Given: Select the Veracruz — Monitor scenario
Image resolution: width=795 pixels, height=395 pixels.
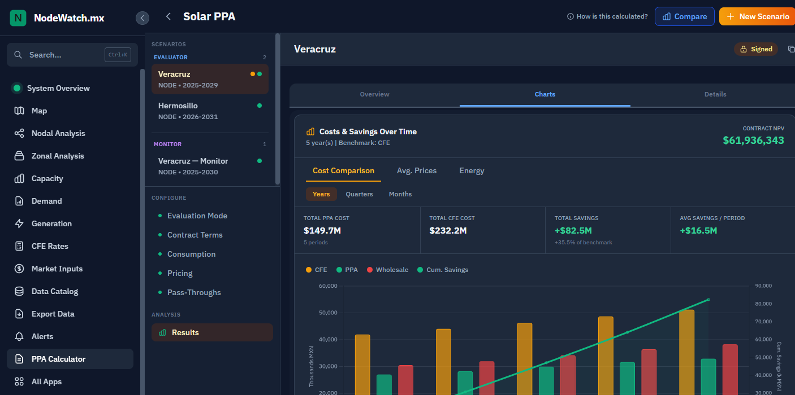Looking at the screenshot, I should tap(210, 166).
